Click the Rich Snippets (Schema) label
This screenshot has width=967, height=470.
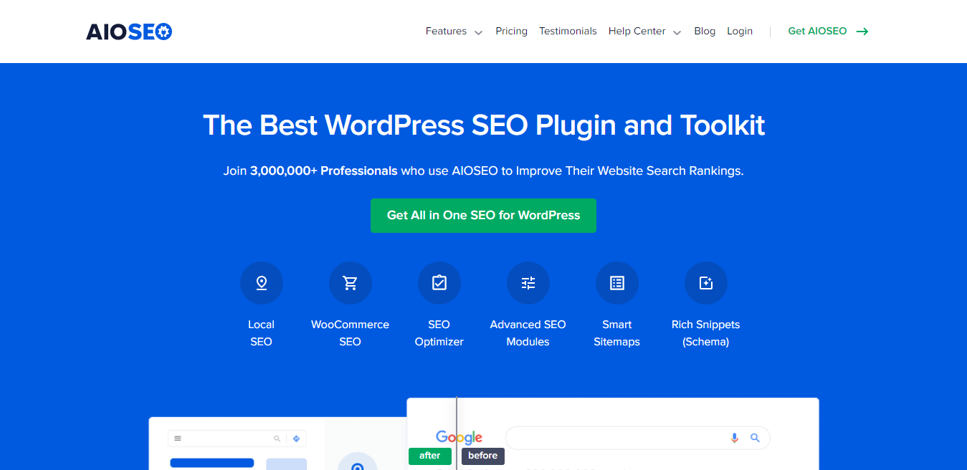pos(706,333)
